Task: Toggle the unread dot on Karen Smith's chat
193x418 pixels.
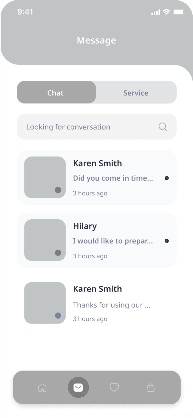Action: (166, 178)
